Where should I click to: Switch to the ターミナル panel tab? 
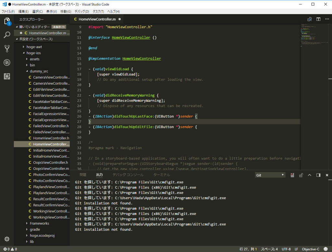pos(161,175)
